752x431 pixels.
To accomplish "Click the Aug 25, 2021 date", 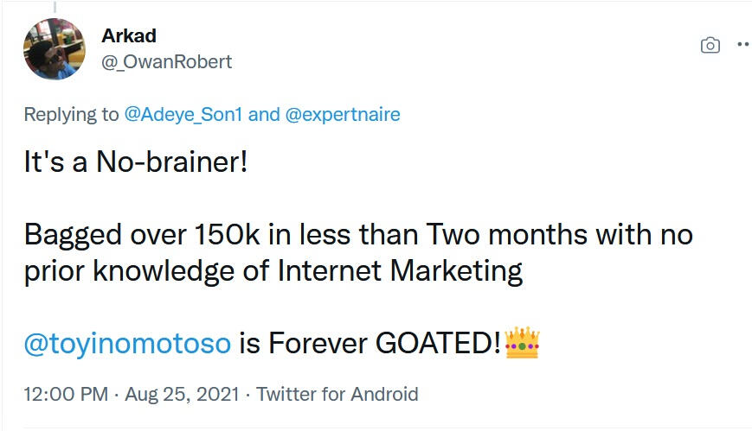I will click(180, 395).
